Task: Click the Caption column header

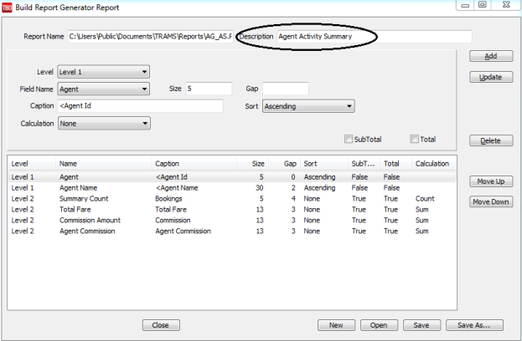Action: (x=194, y=164)
